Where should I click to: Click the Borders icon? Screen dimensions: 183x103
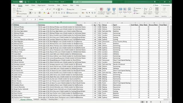(40, 13)
